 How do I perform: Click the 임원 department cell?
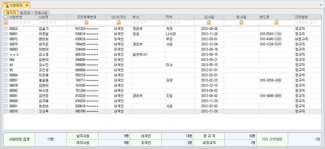(148, 34)
